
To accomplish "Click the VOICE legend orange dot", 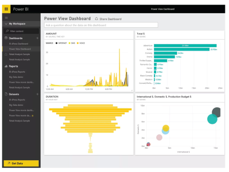I will (78, 43).
